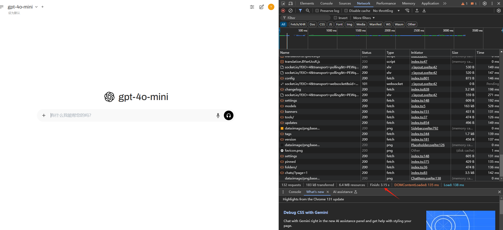Stop recording network log

pos(283,11)
